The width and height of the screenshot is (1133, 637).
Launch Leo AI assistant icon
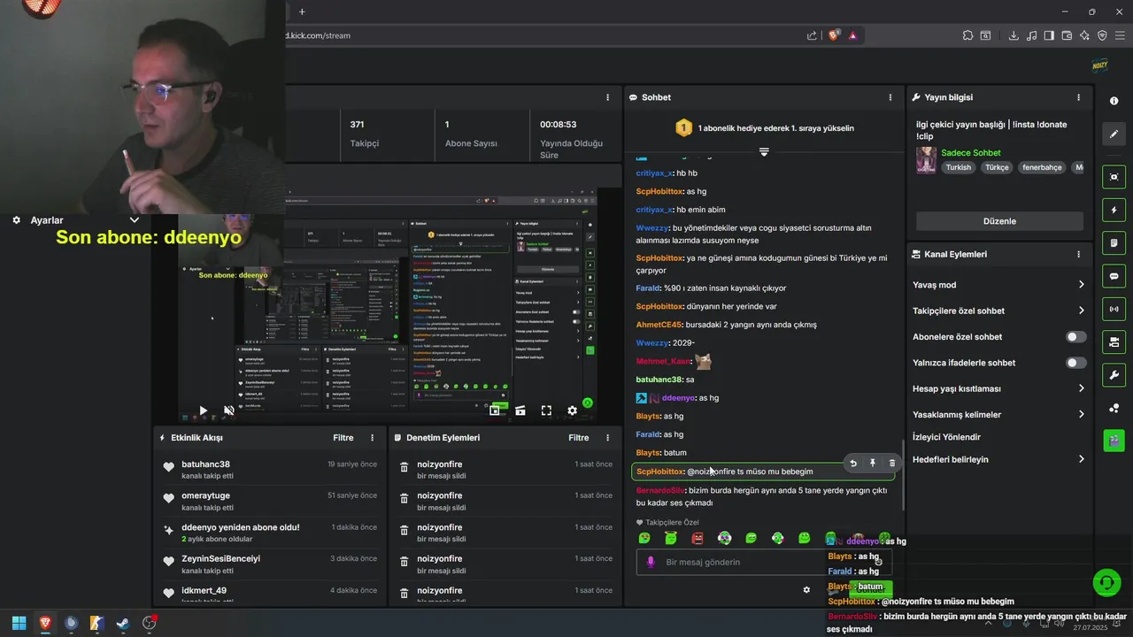1084,35
